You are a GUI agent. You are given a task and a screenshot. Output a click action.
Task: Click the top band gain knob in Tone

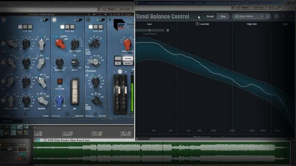click(26, 44)
